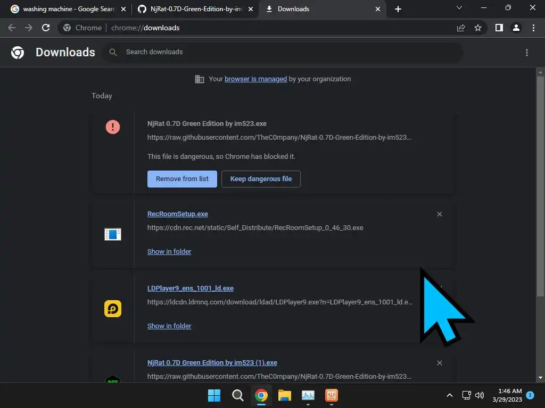
Task: Open the 'browser is managed' link
Action: (256, 79)
